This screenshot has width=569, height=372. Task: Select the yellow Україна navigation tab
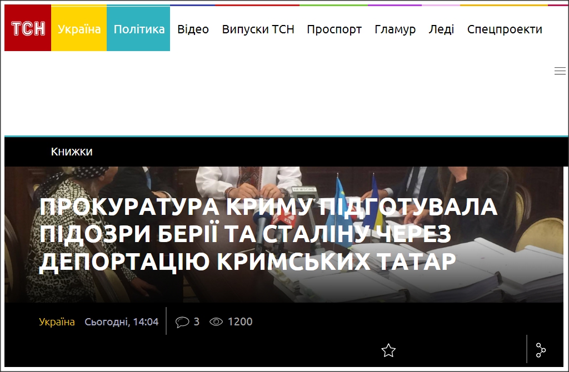(x=79, y=29)
